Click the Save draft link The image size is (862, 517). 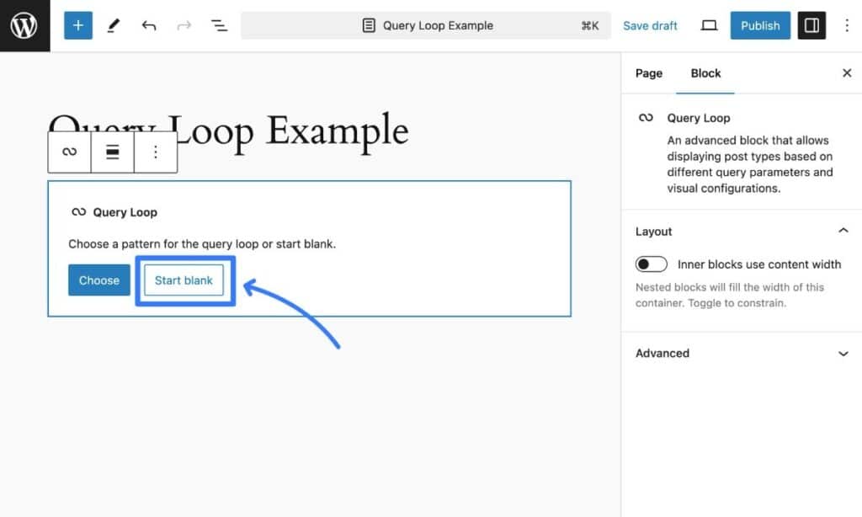(650, 25)
